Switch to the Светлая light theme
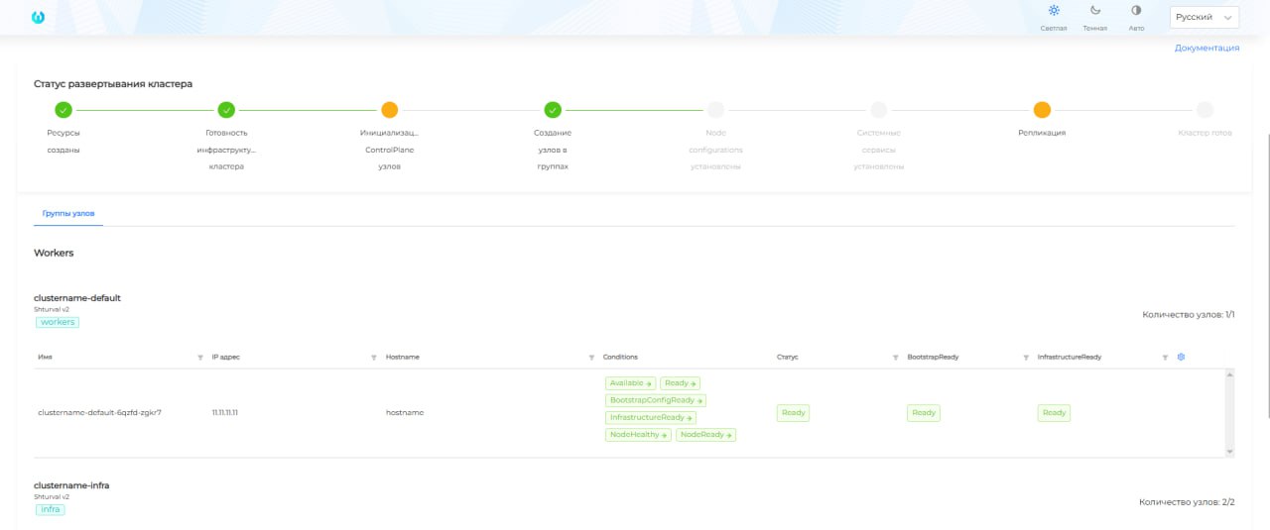The image size is (1270, 530). (x=1054, y=17)
